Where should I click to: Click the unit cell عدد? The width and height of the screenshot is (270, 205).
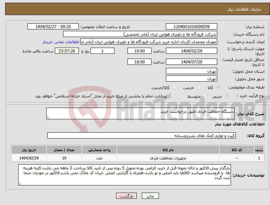[x=99, y=158]
